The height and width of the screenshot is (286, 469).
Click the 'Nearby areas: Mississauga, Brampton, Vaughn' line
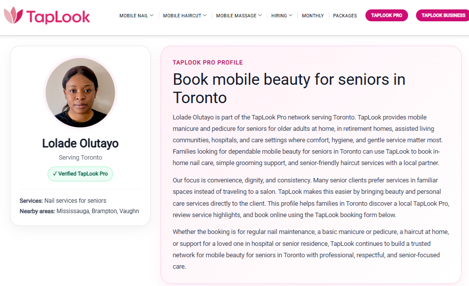[x=79, y=211]
